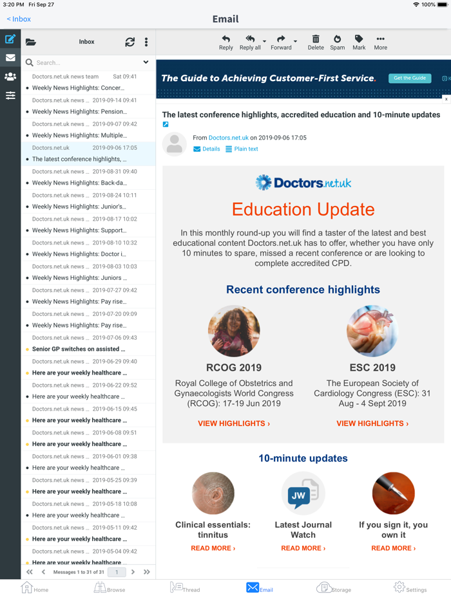The height and width of the screenshot is (601, 451).
Task: Open message dated 2019-05-18 10:08
Action: click(x=88, y=510)
